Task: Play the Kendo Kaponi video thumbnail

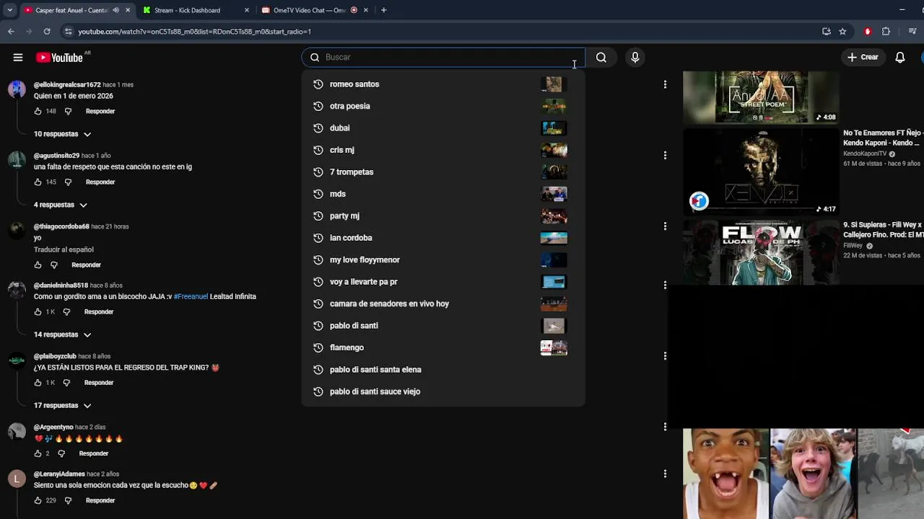Action: tap(761, 172)
